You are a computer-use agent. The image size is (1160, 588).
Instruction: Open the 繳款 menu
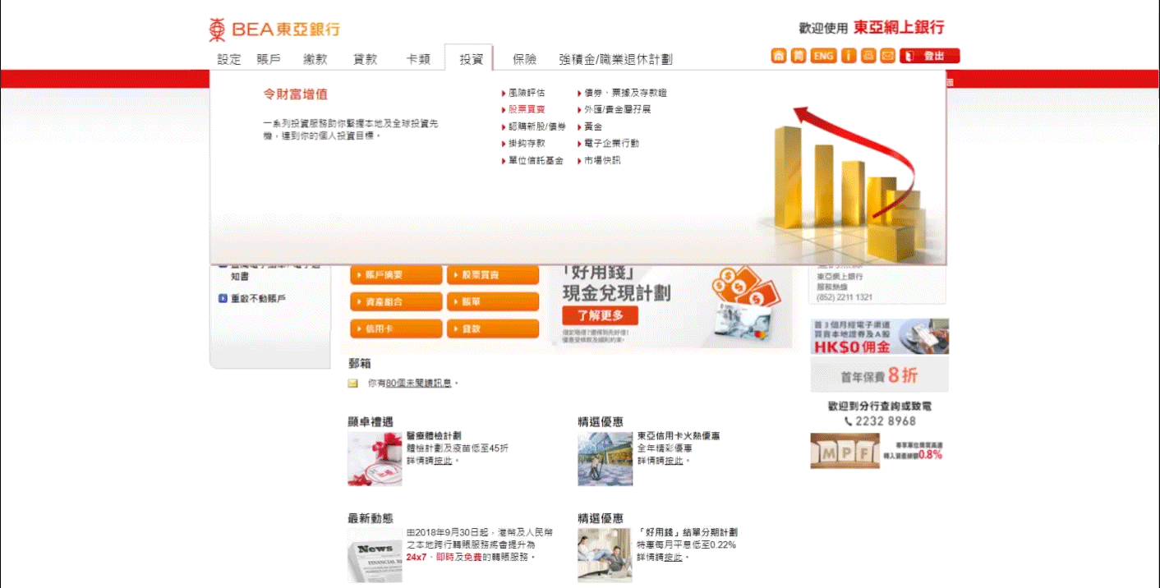click(315, 59)
